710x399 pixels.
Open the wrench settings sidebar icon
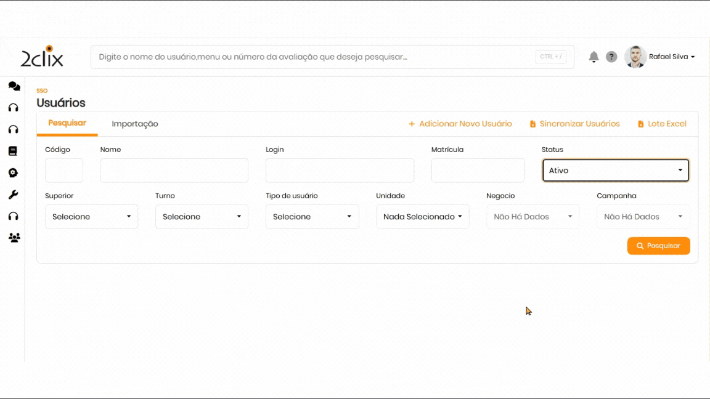pos(14,195)
